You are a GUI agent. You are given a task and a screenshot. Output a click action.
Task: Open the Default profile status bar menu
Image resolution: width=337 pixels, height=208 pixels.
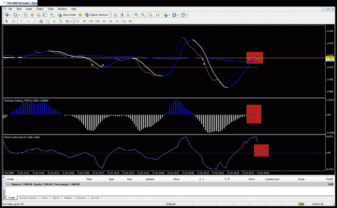171,204
